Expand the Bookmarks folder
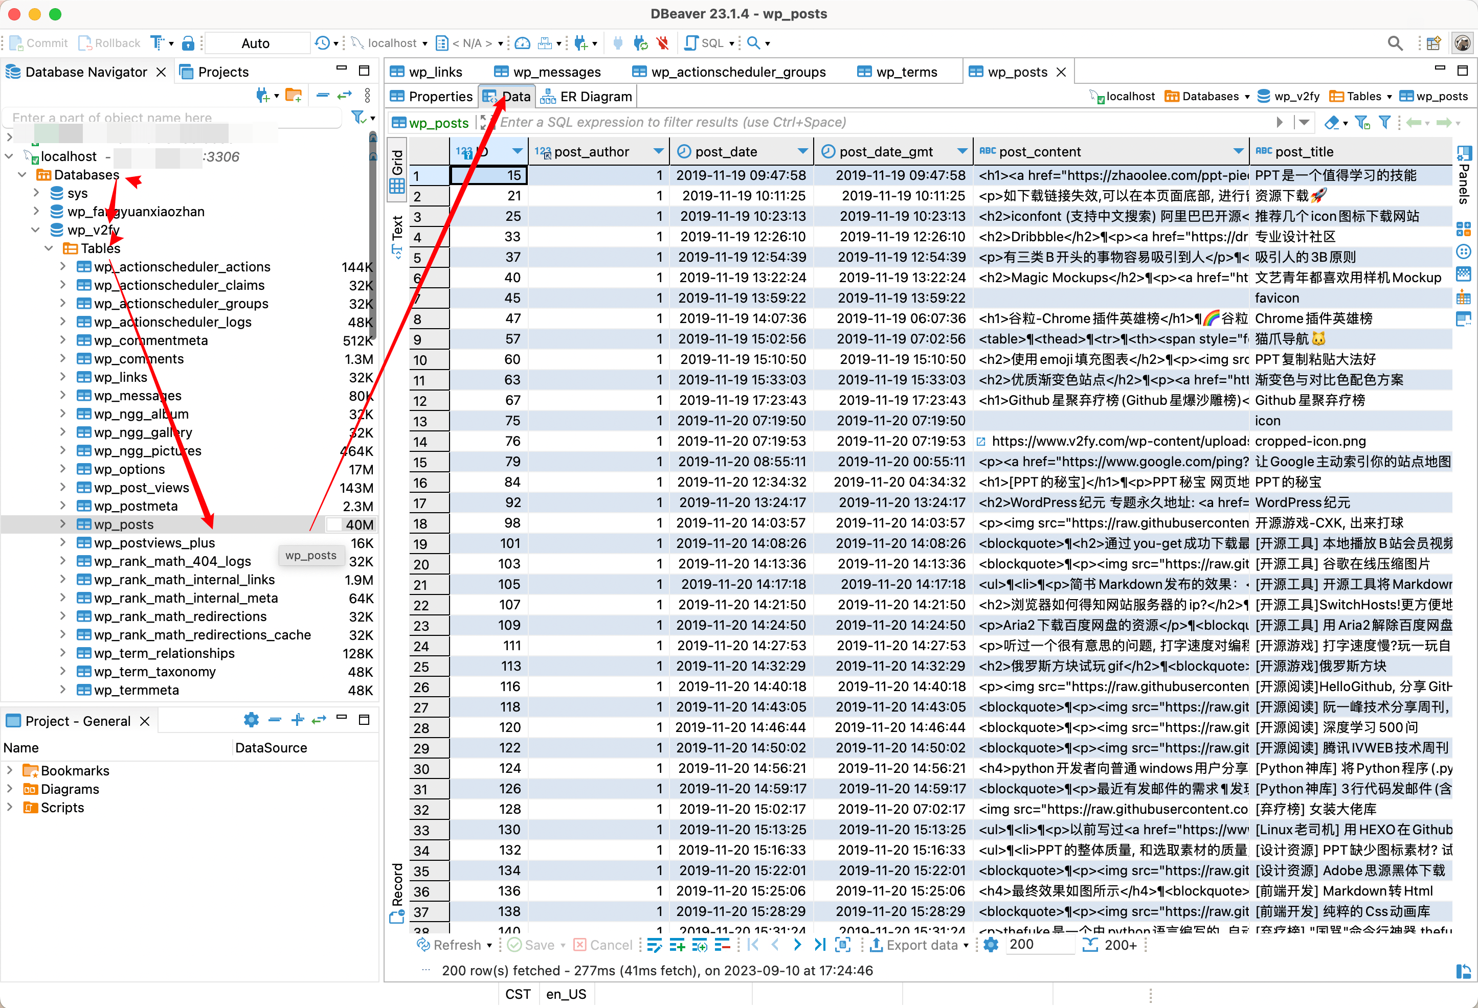Image resolution: width=1478 pixels, height=1008 pixels. [x=10, y=770]
